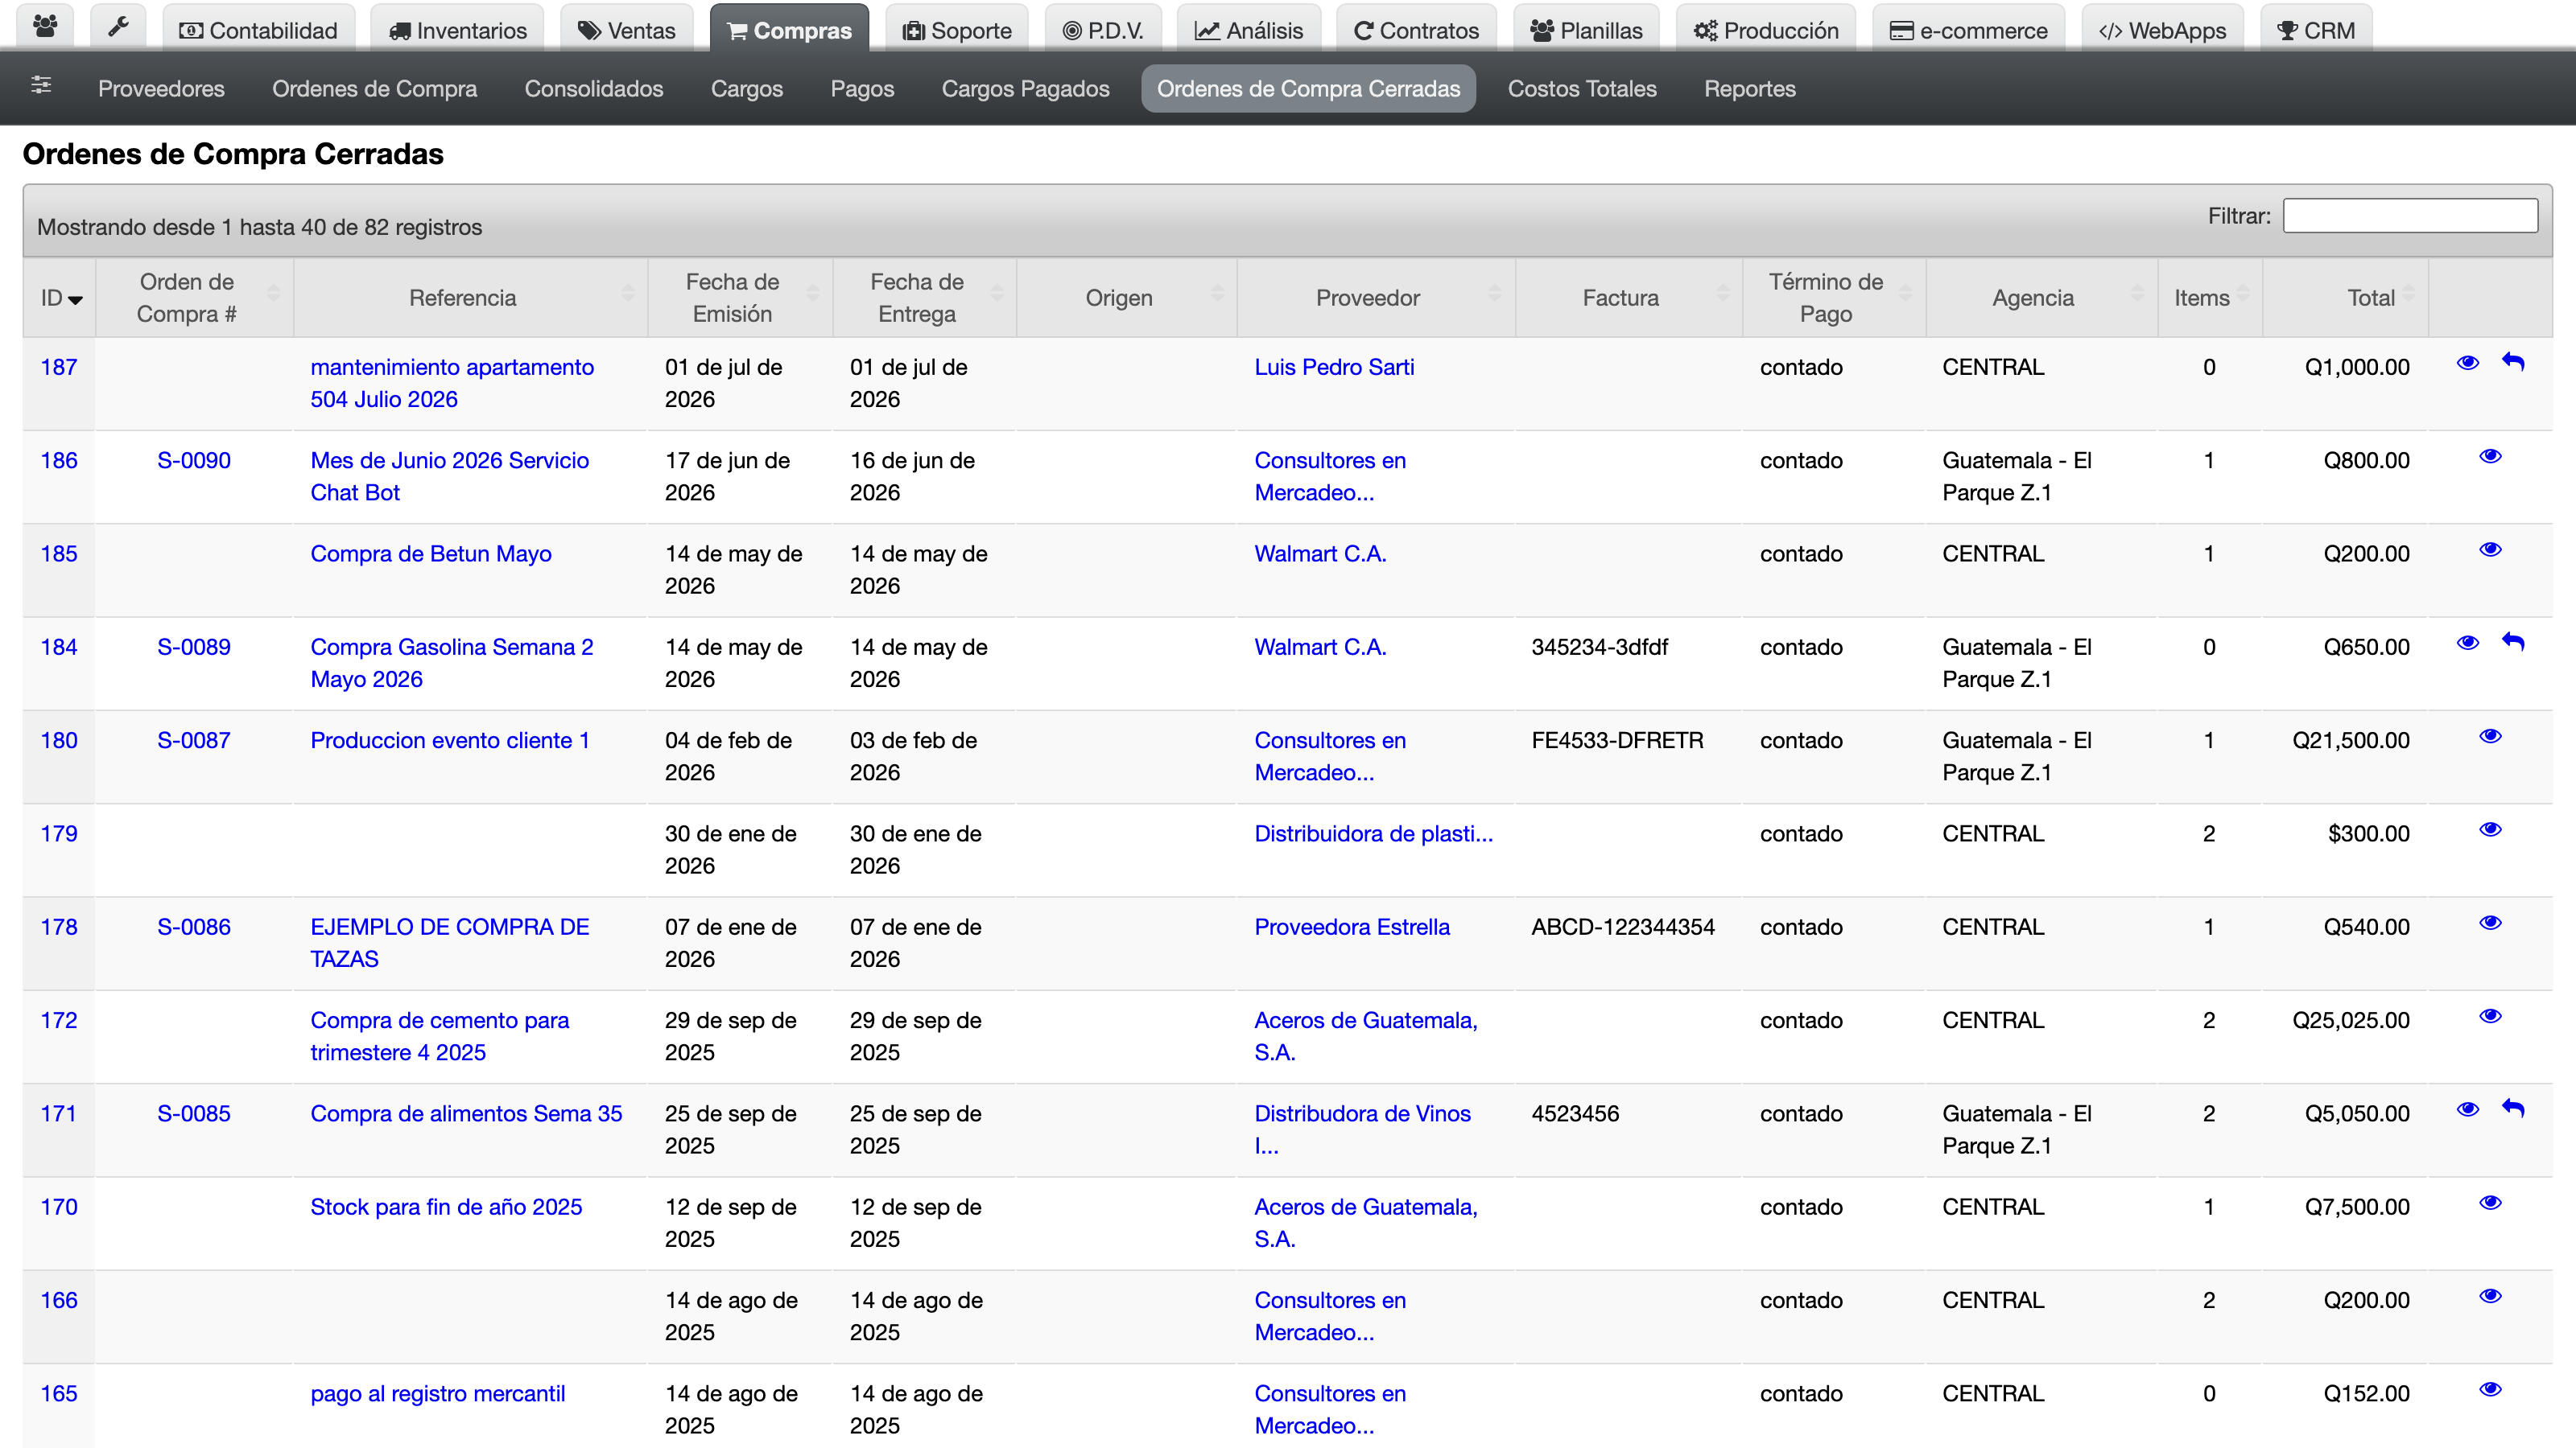Sort by Total column
Image resolution: width=2576 pixels, height=1448 pixels.
coord(2345,298)
